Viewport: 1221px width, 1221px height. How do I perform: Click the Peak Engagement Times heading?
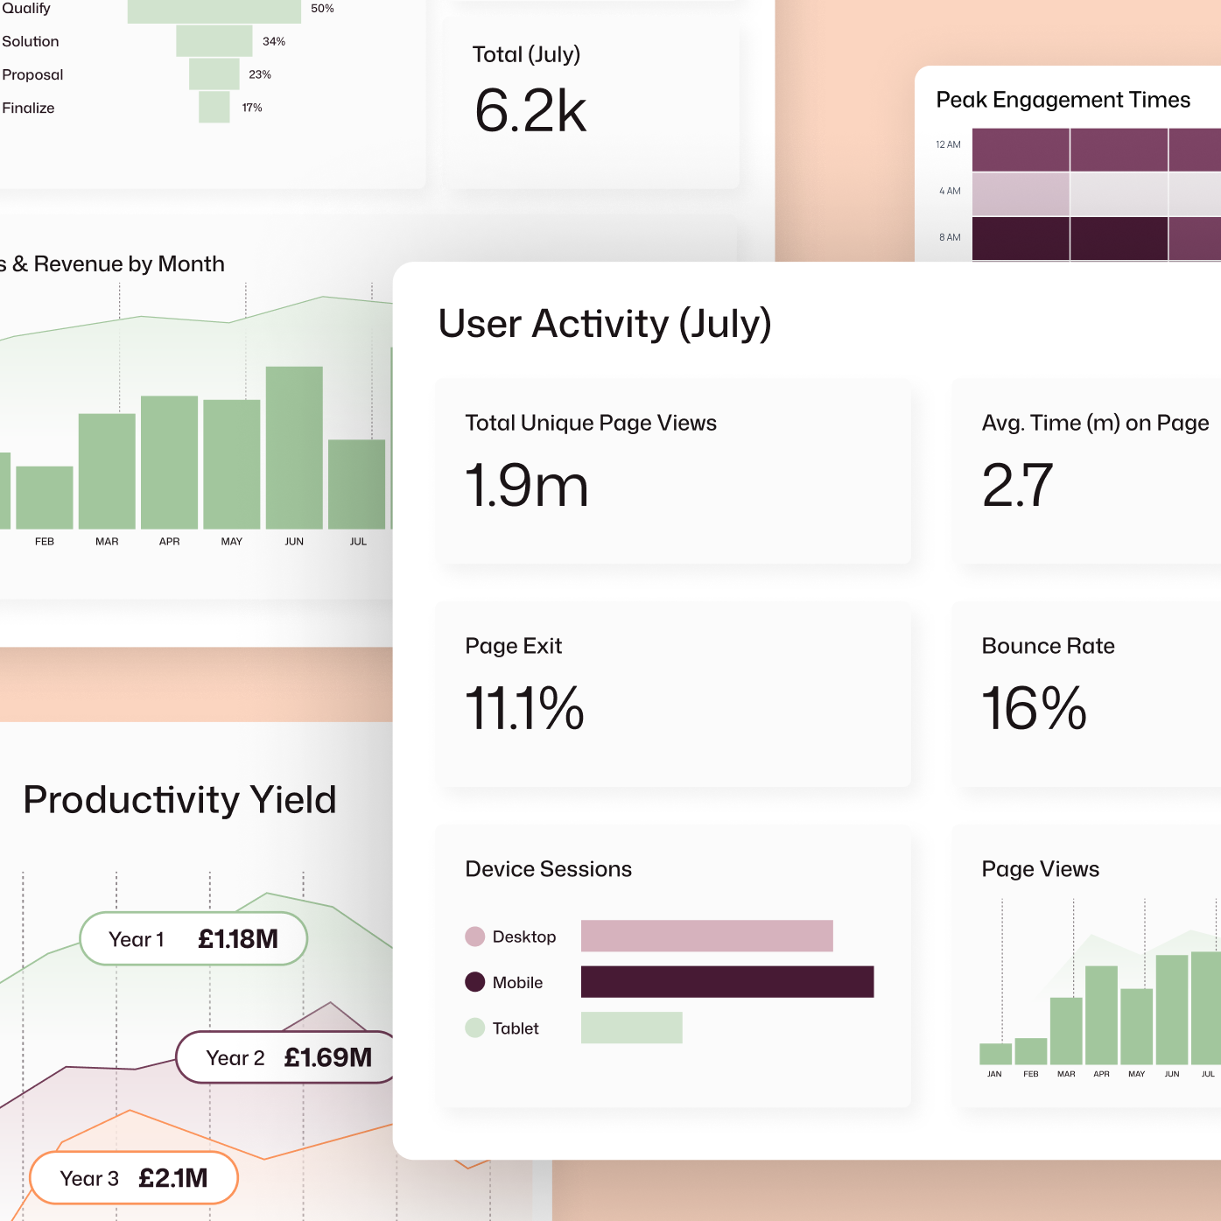click(x=1063, y=100)
